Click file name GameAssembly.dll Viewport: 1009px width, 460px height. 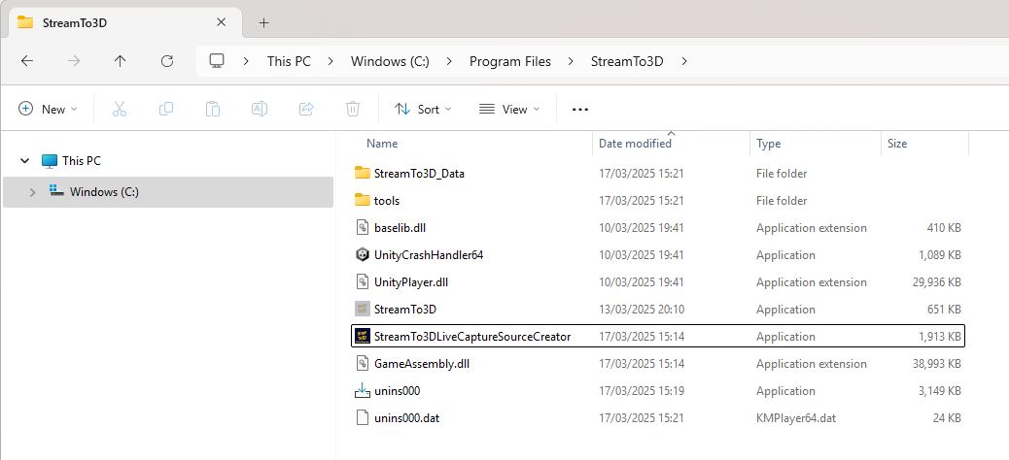[x=422, y=364]
